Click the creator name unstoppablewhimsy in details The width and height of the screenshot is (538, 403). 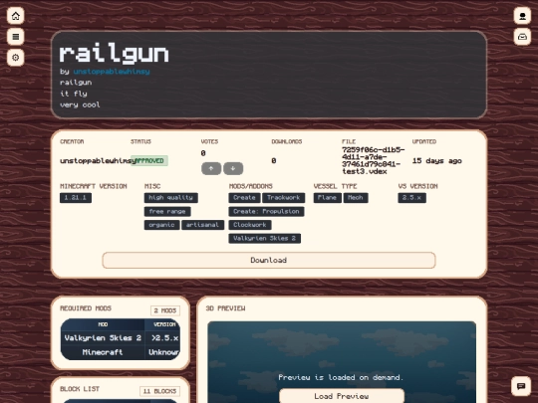click(98, 161)
